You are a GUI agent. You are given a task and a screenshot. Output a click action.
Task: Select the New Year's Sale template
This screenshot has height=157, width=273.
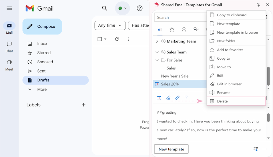pos(175,76)
